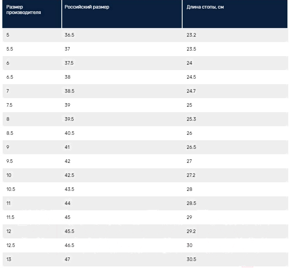Click Russian size 42.5 cell
This screenshot has height=268, width=289.
point(70,175)
